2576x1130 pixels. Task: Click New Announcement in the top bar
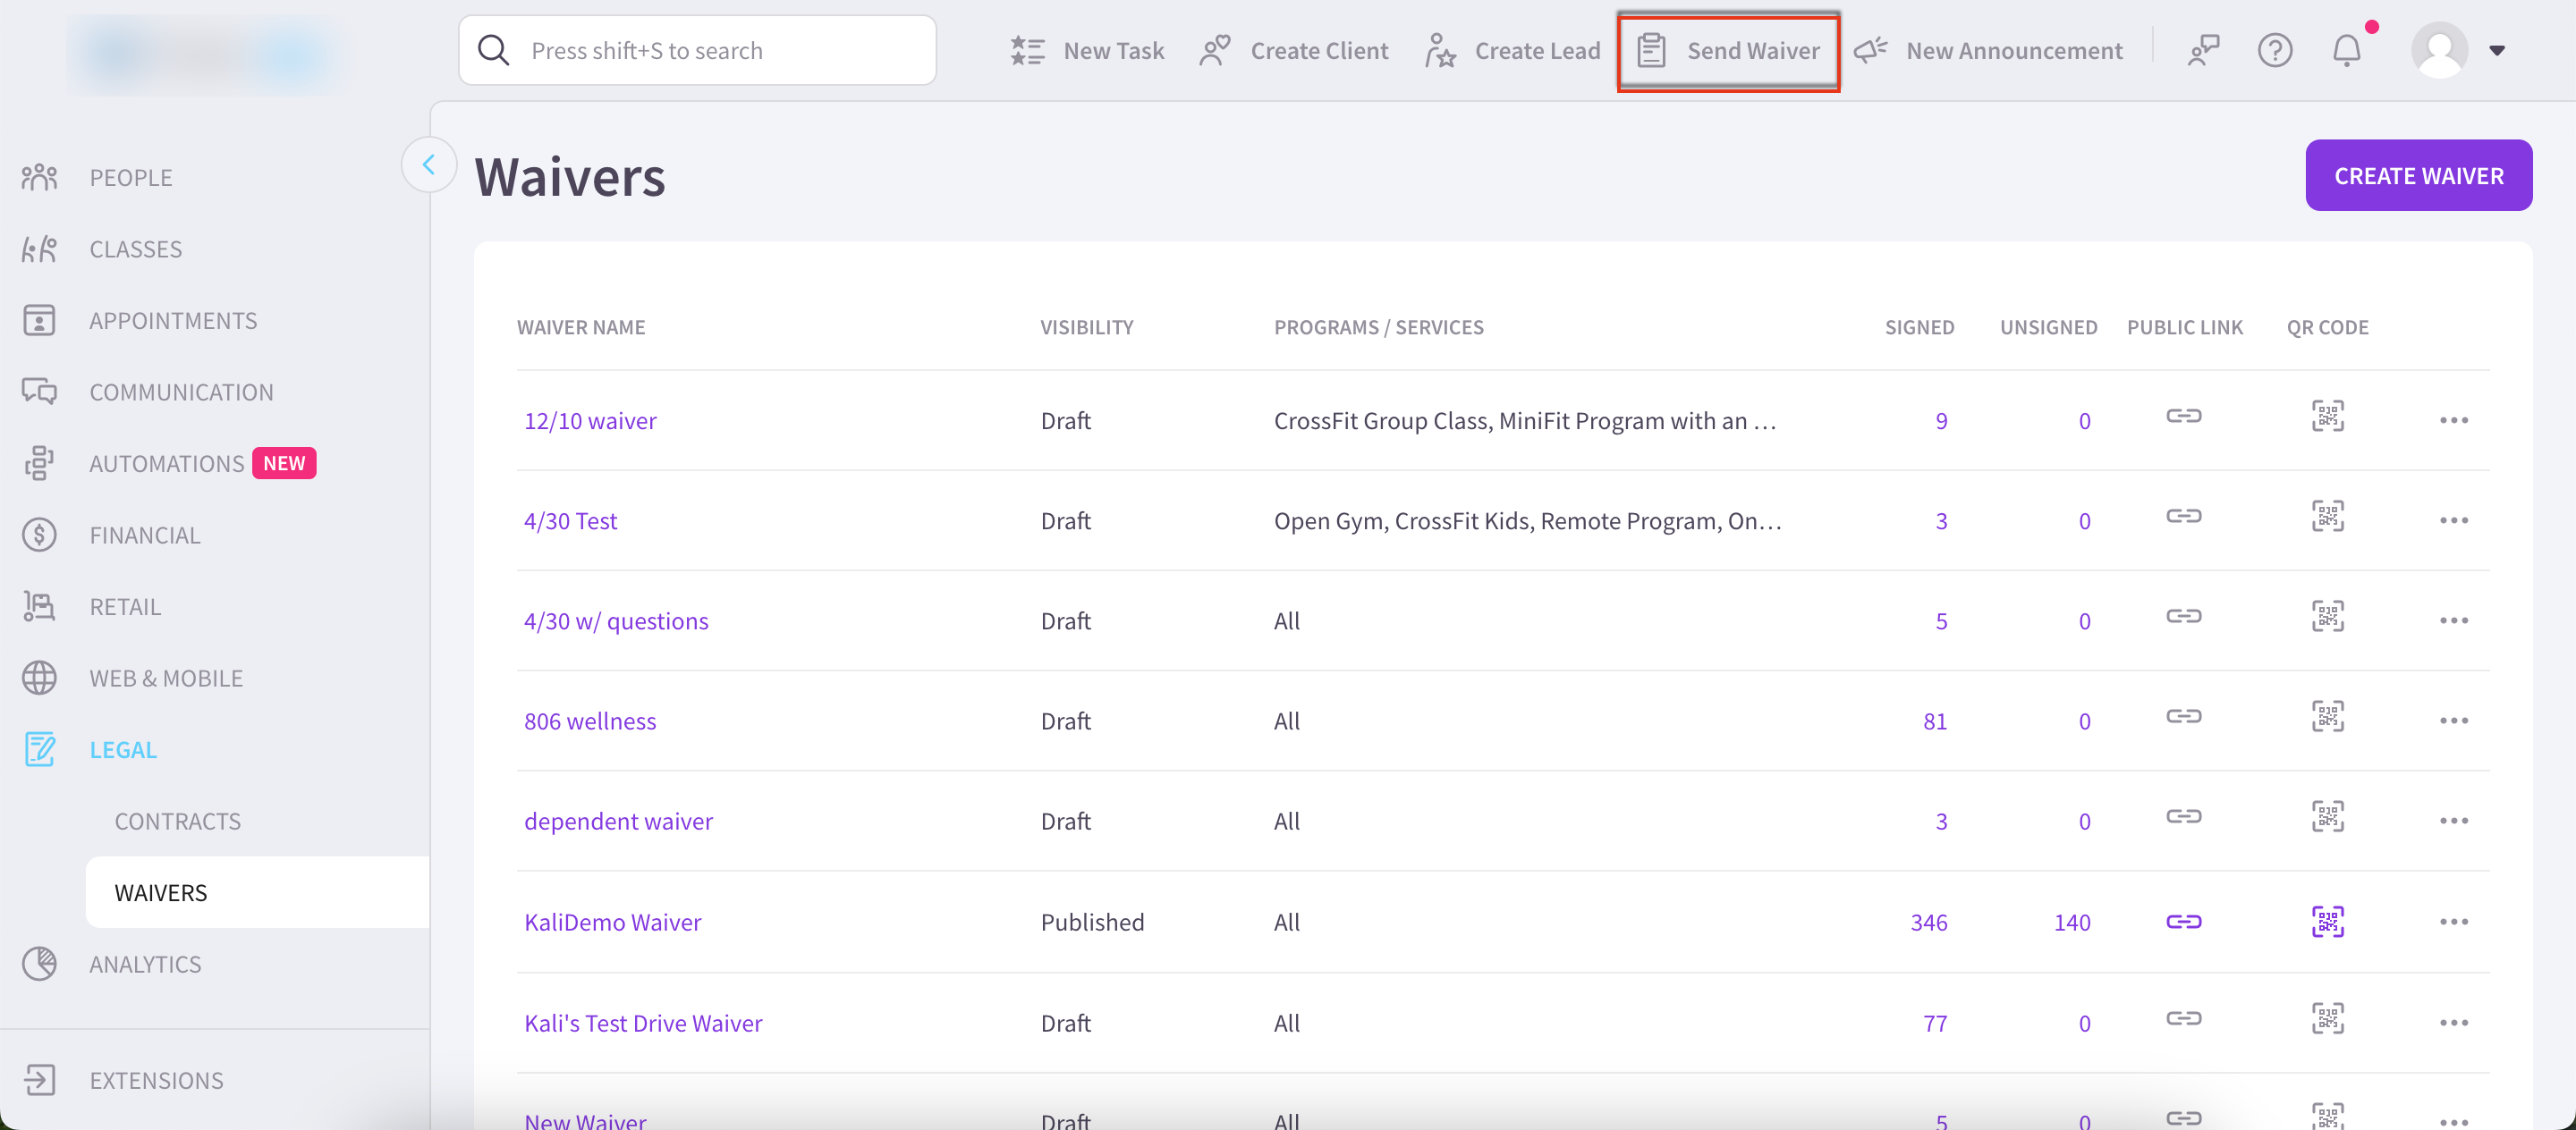(x=1988, y=51)
